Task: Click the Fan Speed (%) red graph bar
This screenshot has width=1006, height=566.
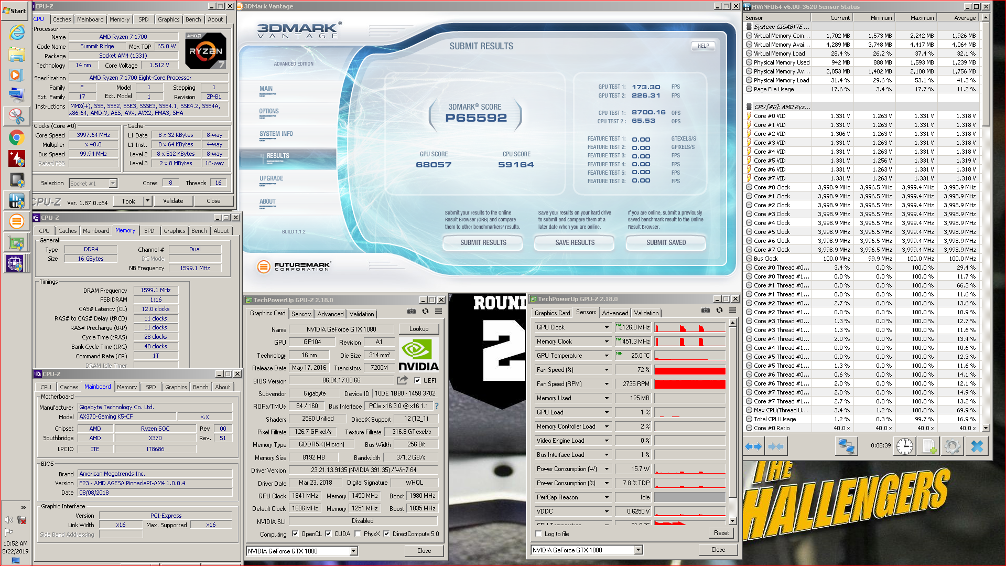Action: tap(689, 370)
